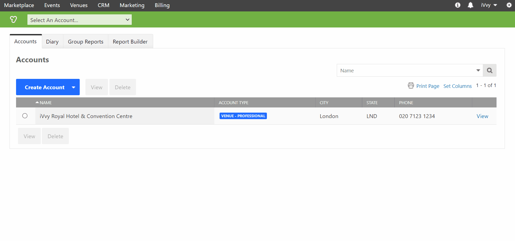Click the iVvy Royal Hotel & Convention Centre name

86,116
